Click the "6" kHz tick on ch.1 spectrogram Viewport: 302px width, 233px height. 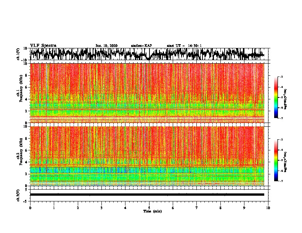click(x=26, y=87)
